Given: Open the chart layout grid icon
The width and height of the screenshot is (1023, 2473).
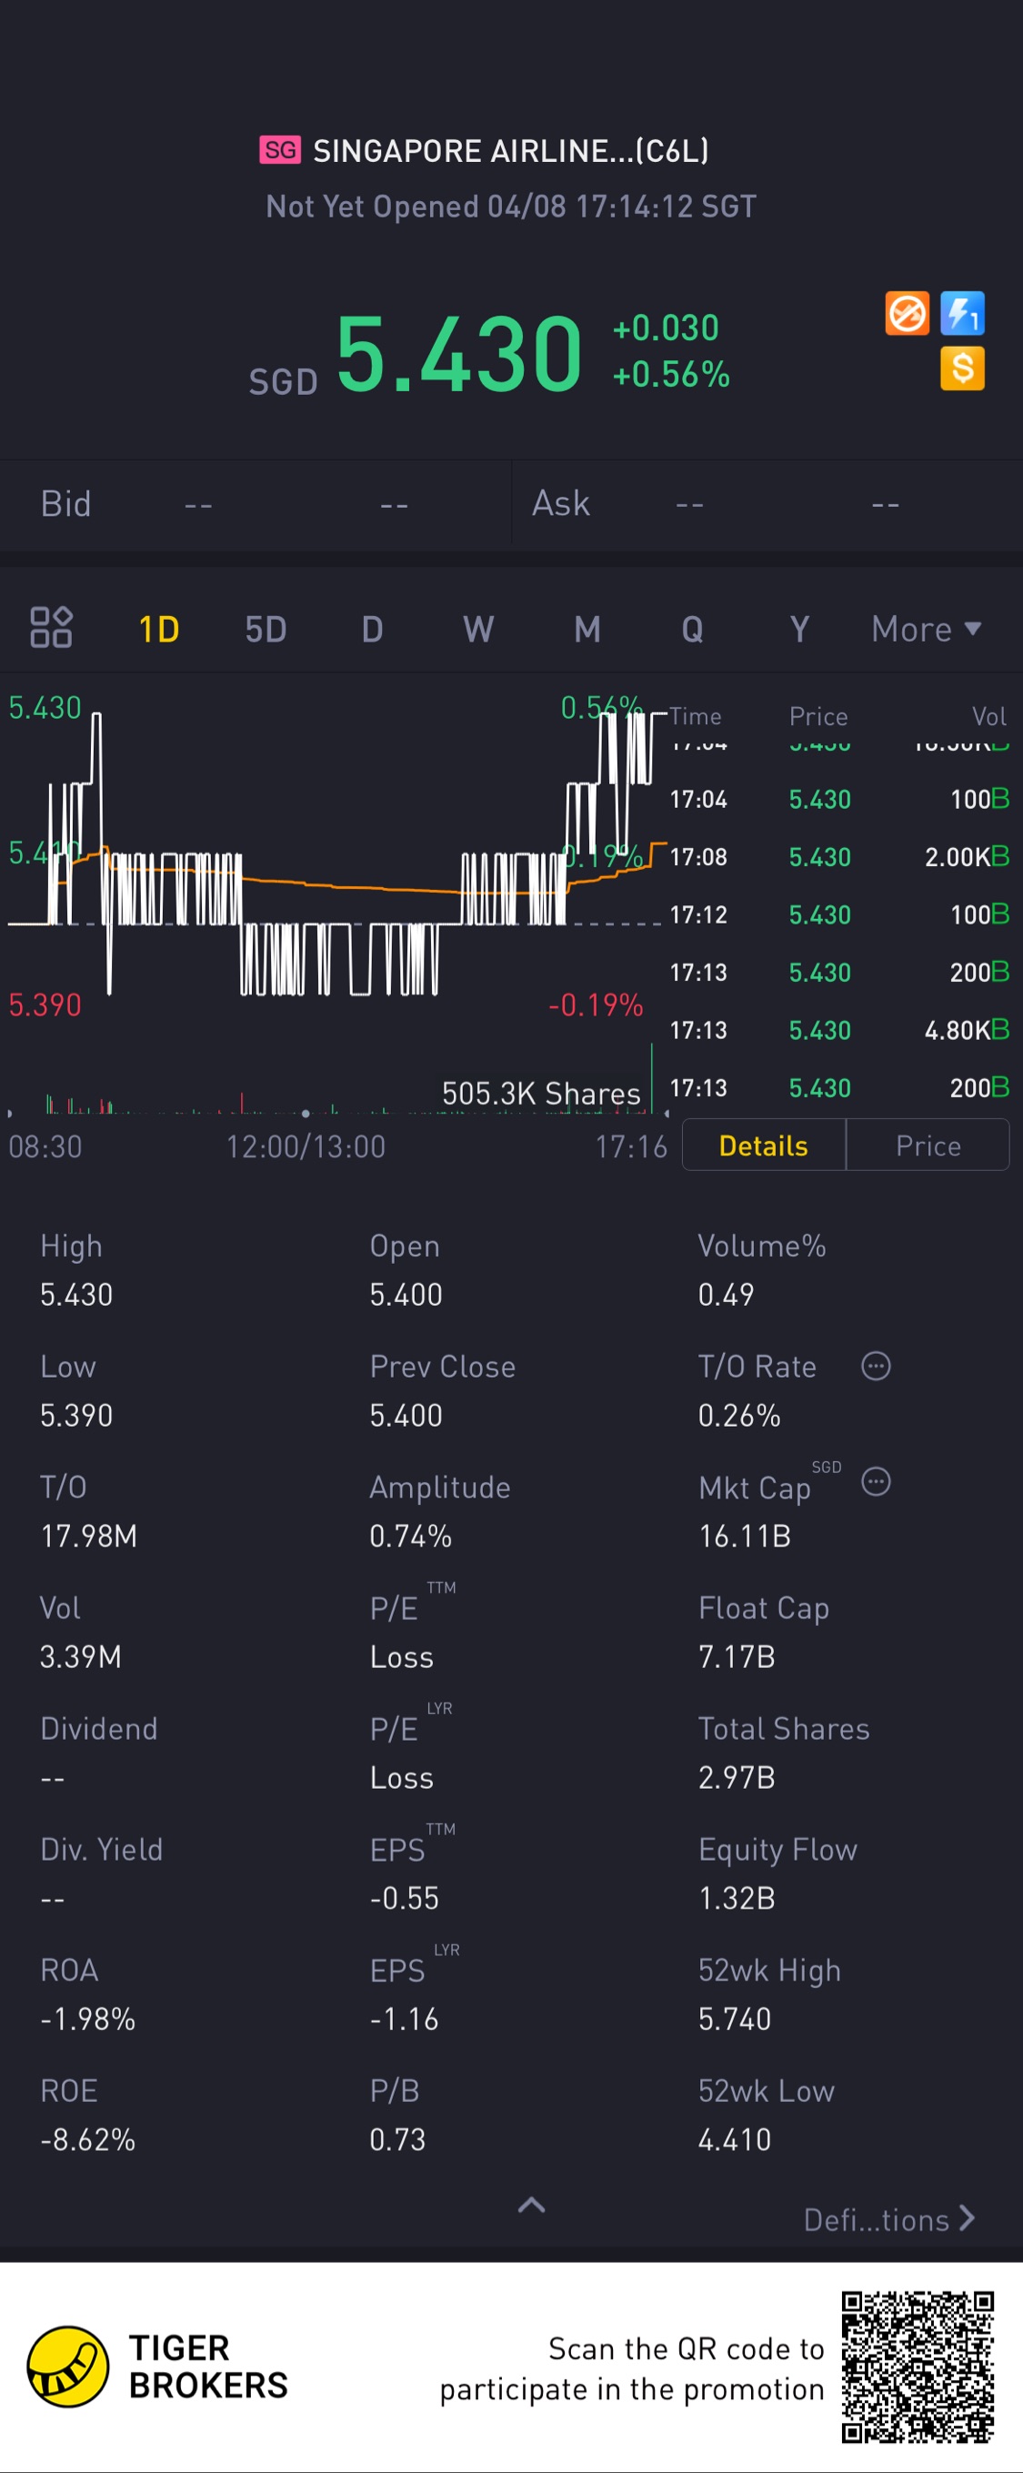Looking at the screenshot, I should click(51, 628).
